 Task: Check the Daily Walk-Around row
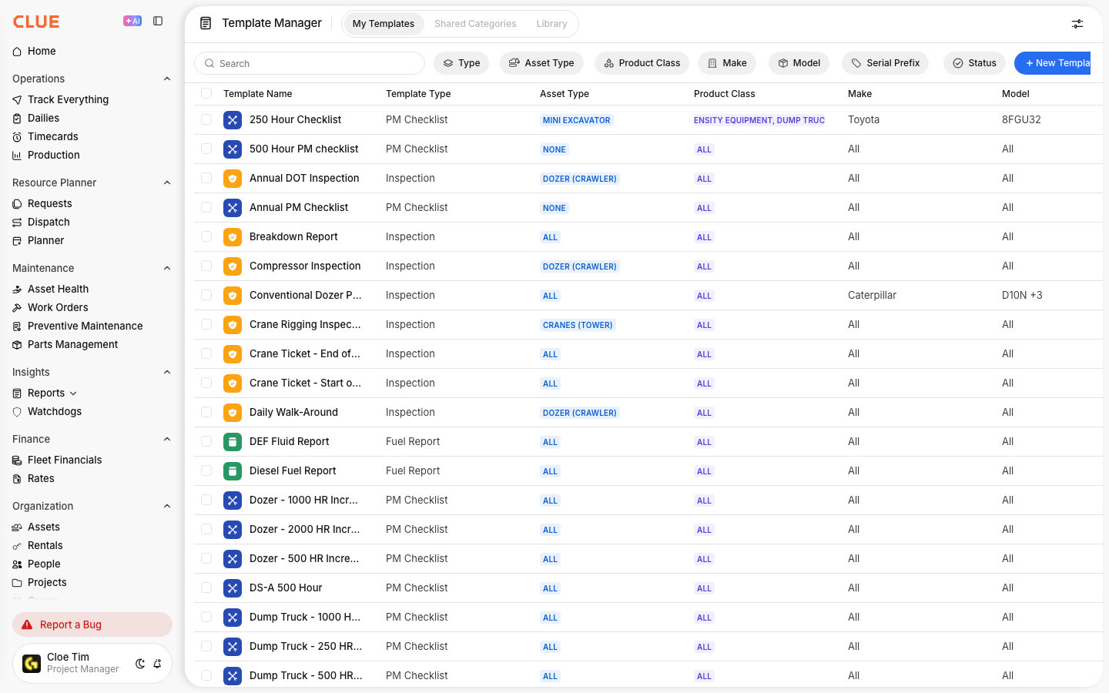pyautogui.click(x=206, y=412)
